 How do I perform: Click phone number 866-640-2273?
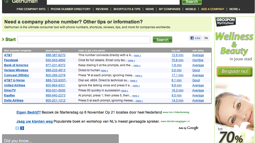click(55, 95)
